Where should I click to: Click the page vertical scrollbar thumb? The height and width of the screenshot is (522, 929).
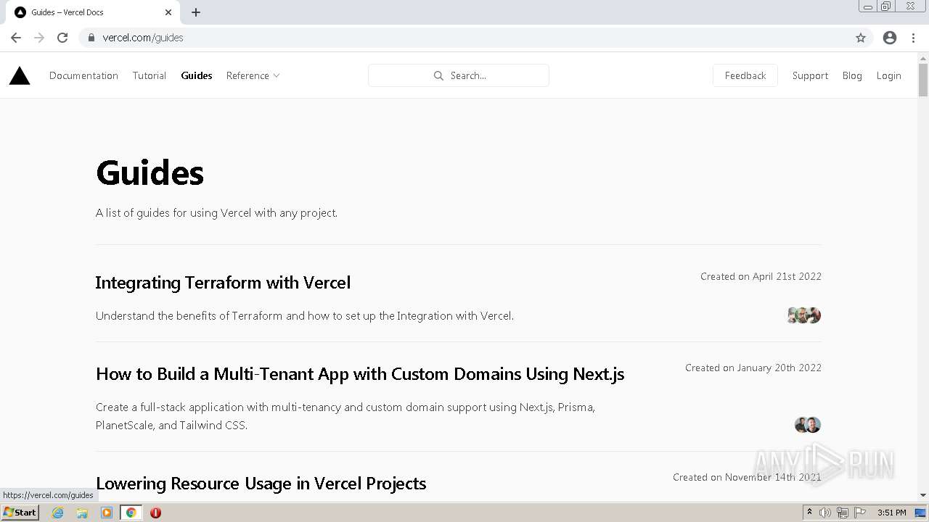[x=923, y=80]
